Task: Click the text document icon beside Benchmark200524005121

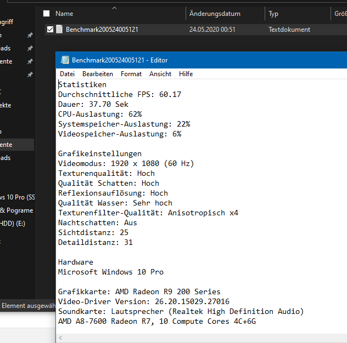Action: point(59,29)
